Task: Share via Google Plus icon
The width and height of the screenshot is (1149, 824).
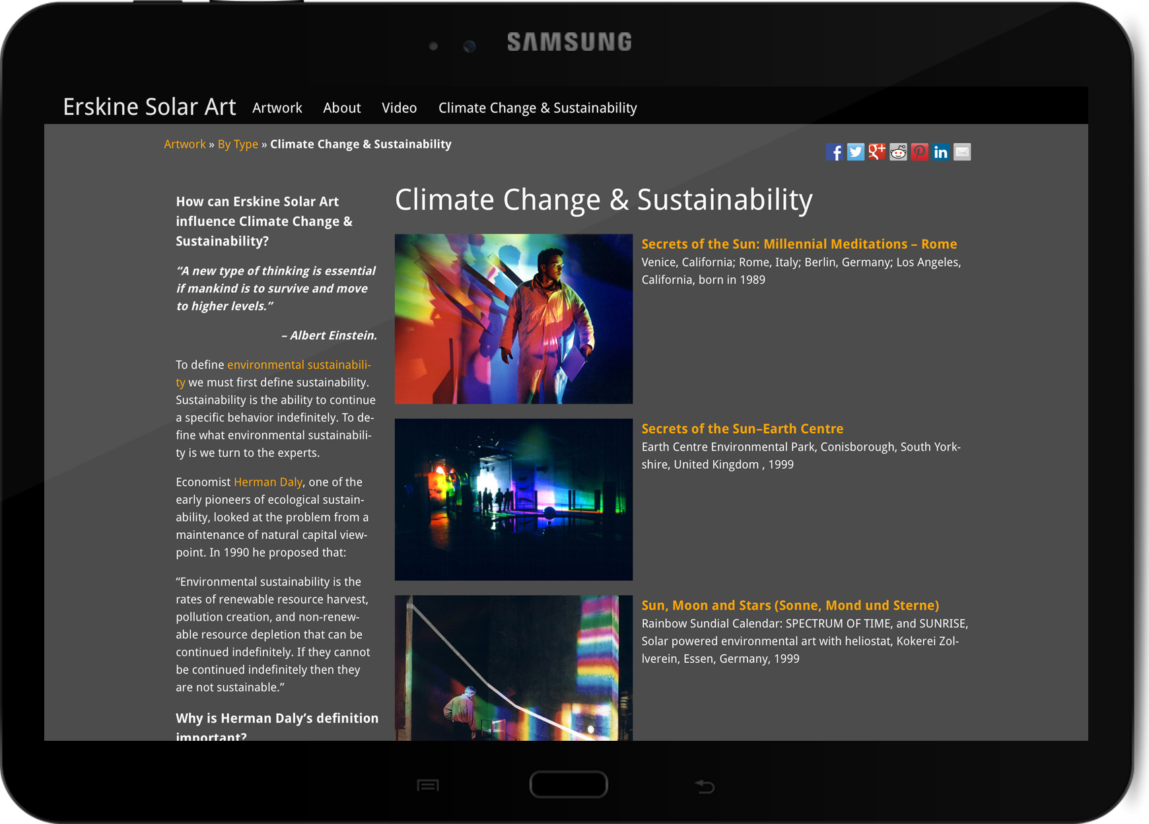Action: point(876,153)
